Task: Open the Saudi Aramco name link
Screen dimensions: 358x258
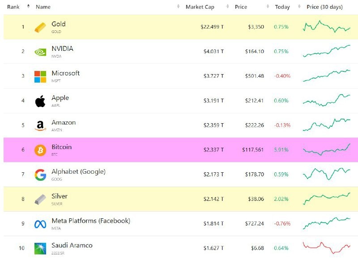Action: pyautogui.click(x=72, y=246)
